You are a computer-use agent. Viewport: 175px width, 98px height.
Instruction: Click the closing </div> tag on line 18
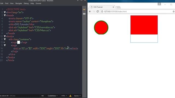coord(12,54)
